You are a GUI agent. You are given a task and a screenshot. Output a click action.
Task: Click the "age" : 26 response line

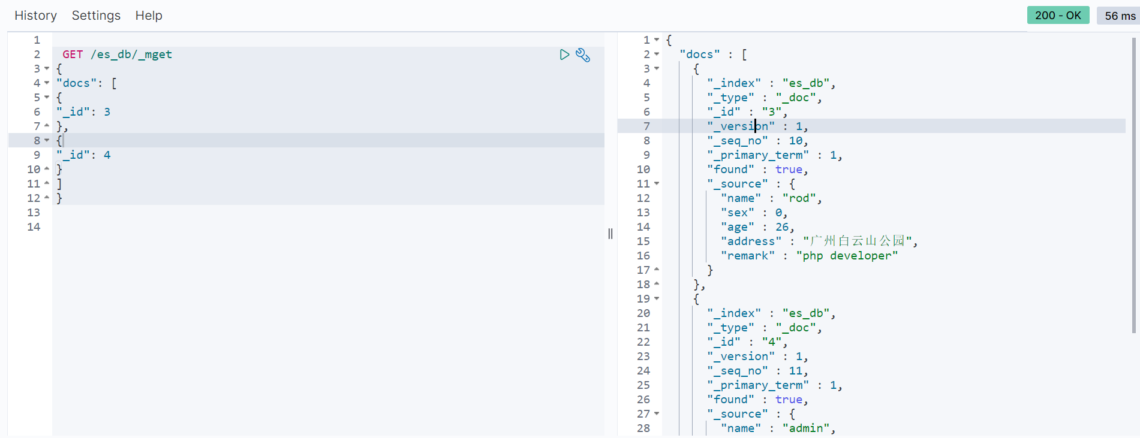click(757, 227)
